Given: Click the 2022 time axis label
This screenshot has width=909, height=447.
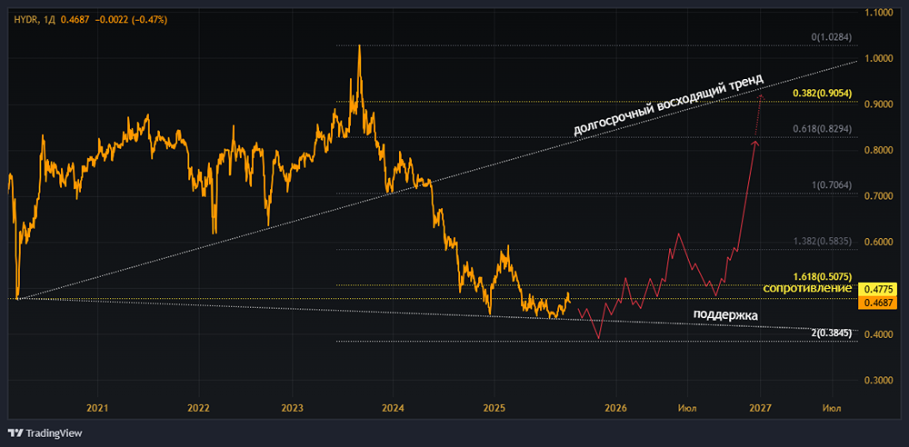Looking at the screenshot, I should pyautogui.click(x=197, y=408).
